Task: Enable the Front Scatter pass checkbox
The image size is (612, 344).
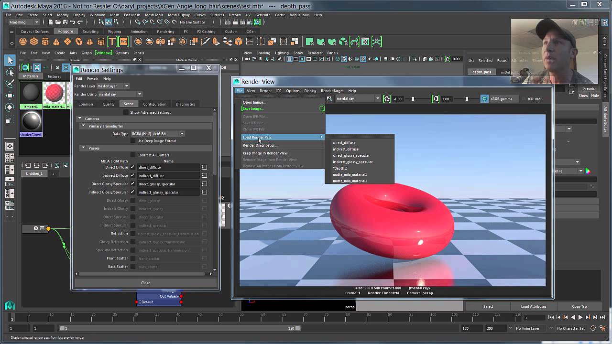Action: [132, 258]
